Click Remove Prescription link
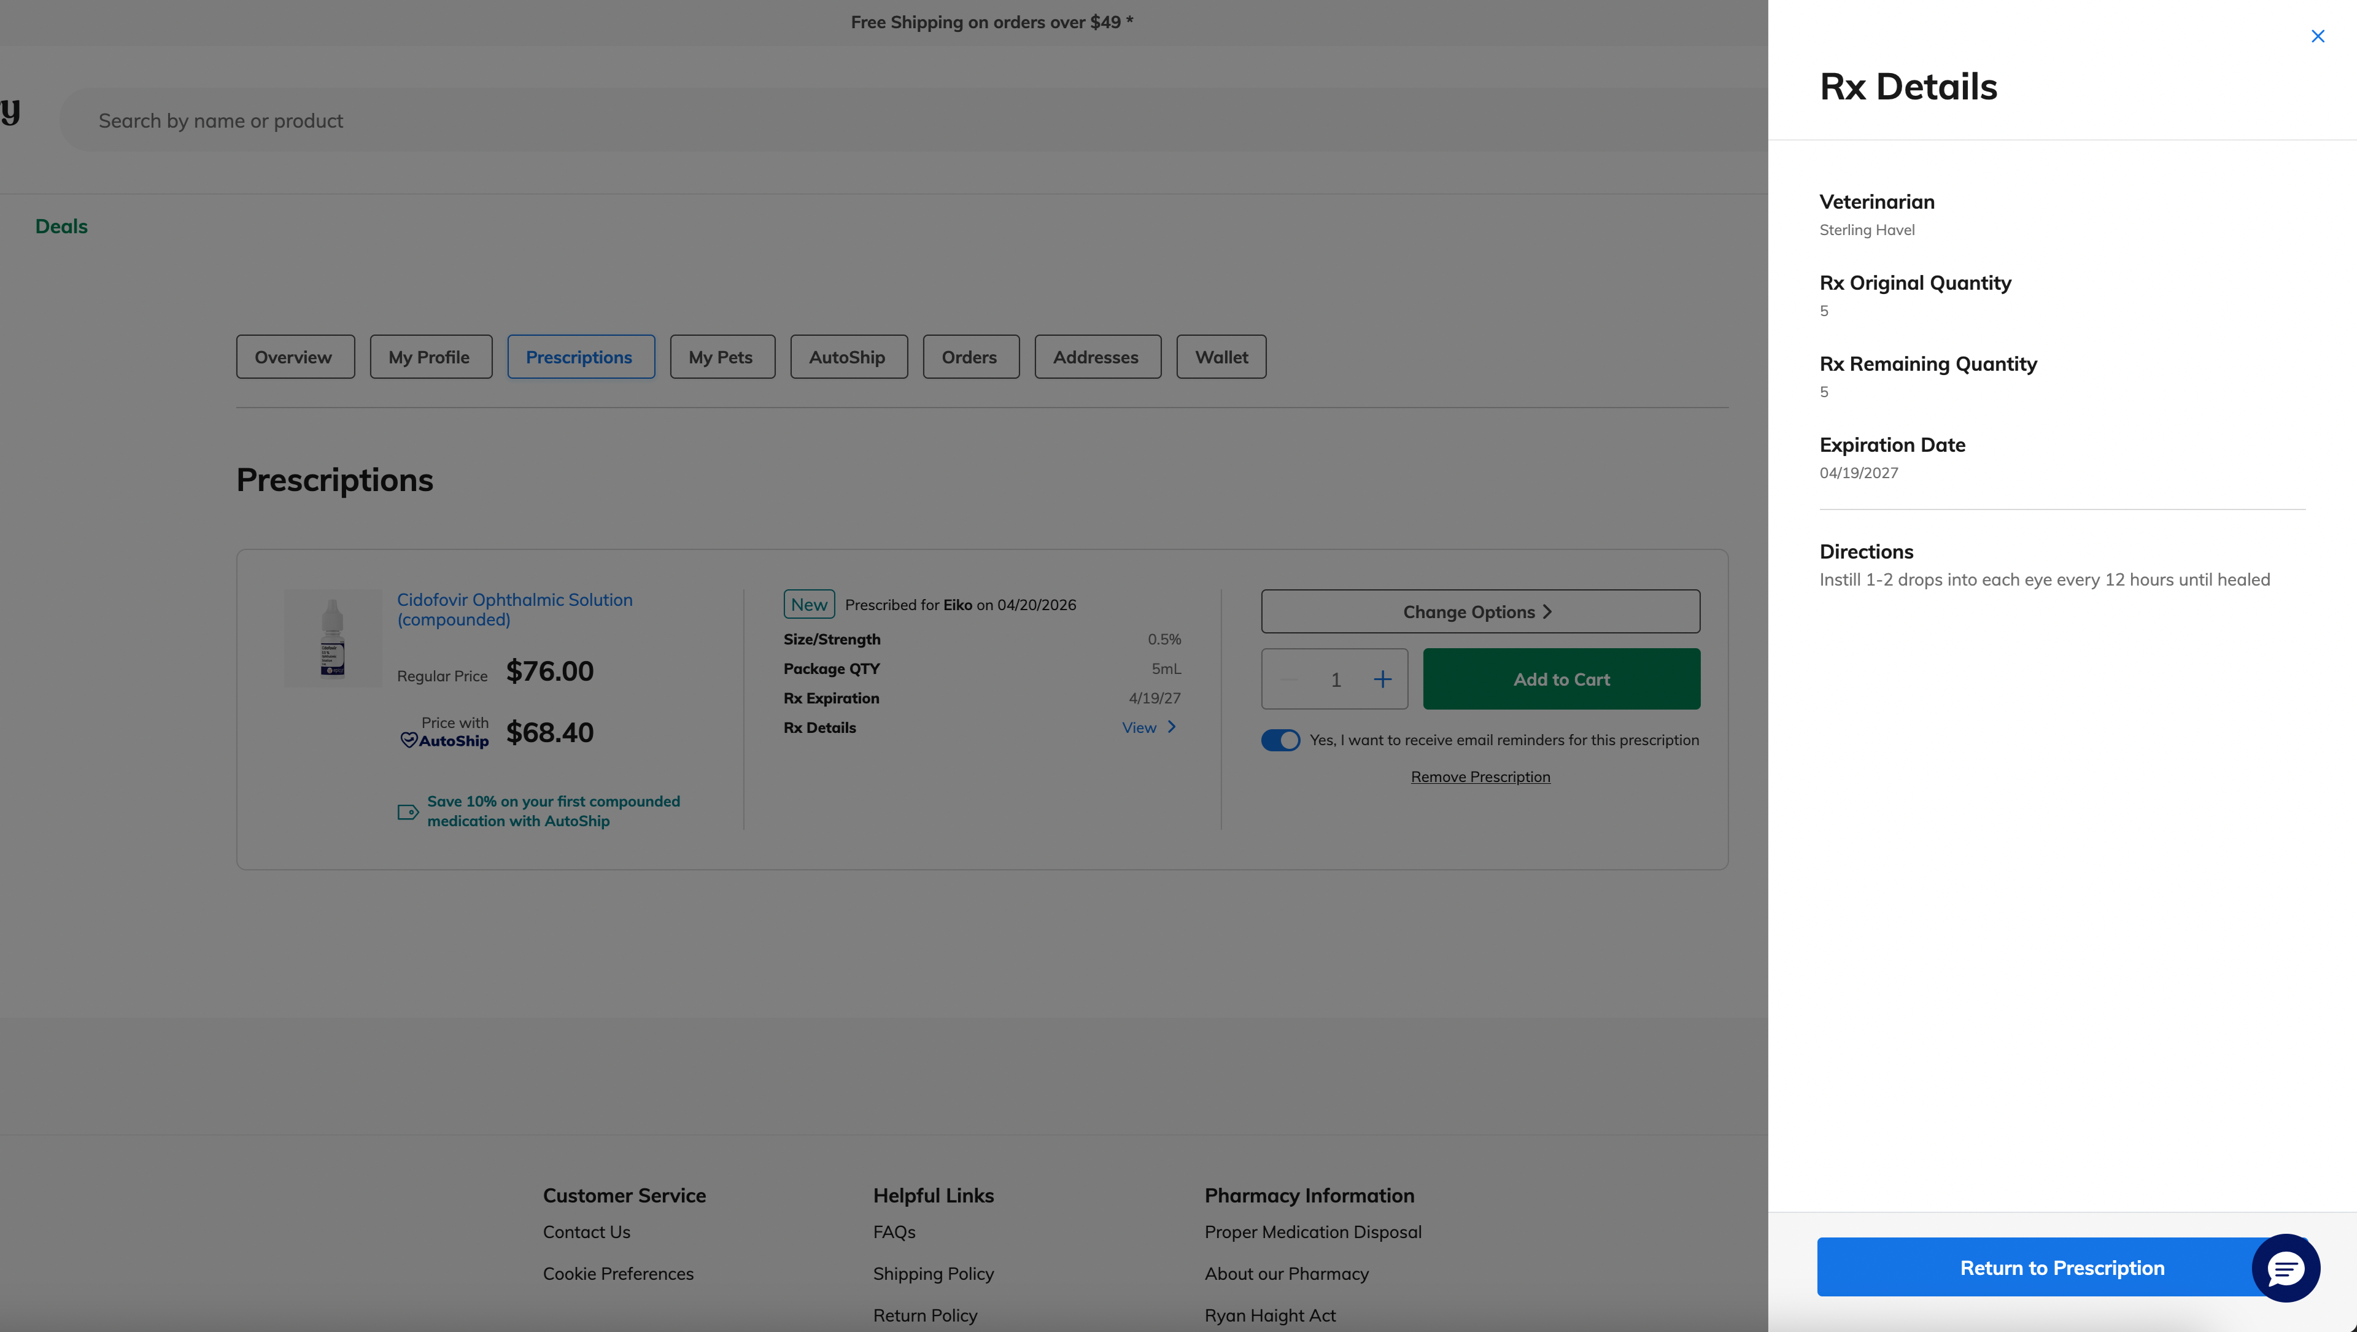The image size is (2357, 1332). [x=1479, y=776]
